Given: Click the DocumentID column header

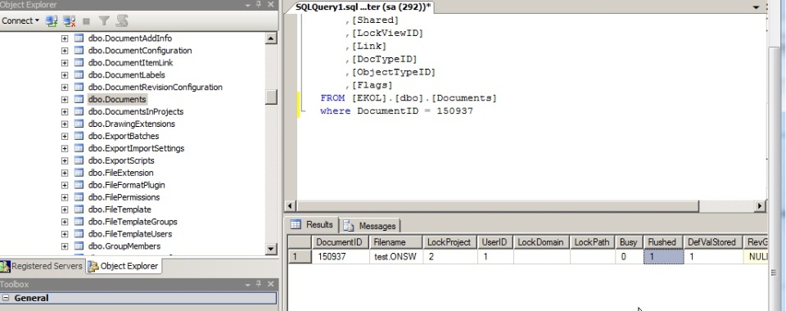Looking at the screenshot, I should tap(339, 242).
